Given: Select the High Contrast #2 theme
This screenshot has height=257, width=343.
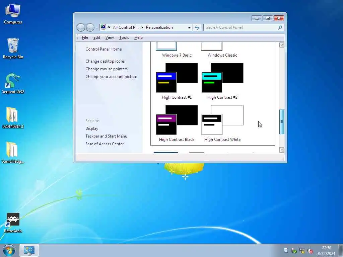Looking at the screenshot, I should point(222,81).
